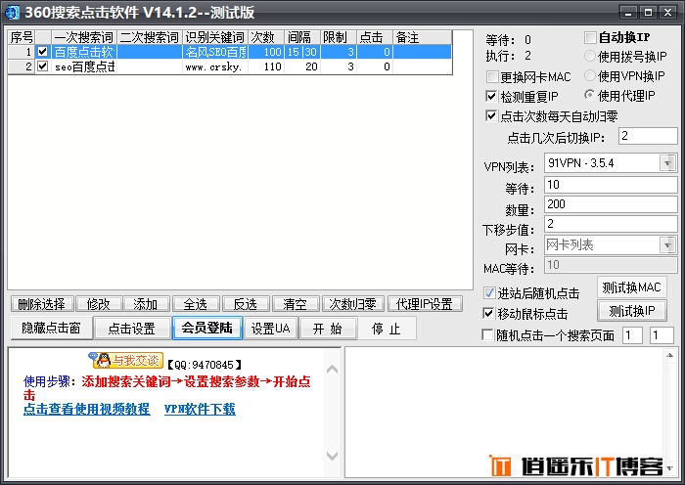Click the app icon in title bar
Image resolution: width=685 pixels, height=485 pixels.
[12, 13]
